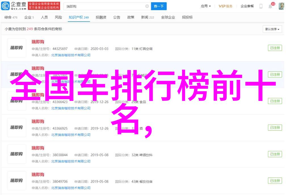The height and width of the screenshot is (196, 286).
Task: Open applicant 北京瑞吉咖啡技术有限公司 under registration 38049706
Action: [x=71, y=188]
